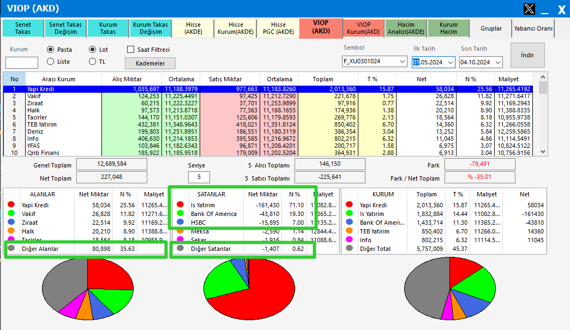Open the Hisse PGÇ (AKDE) tab
Viewport: 570px width, 330px height.
tap(278, 28)
